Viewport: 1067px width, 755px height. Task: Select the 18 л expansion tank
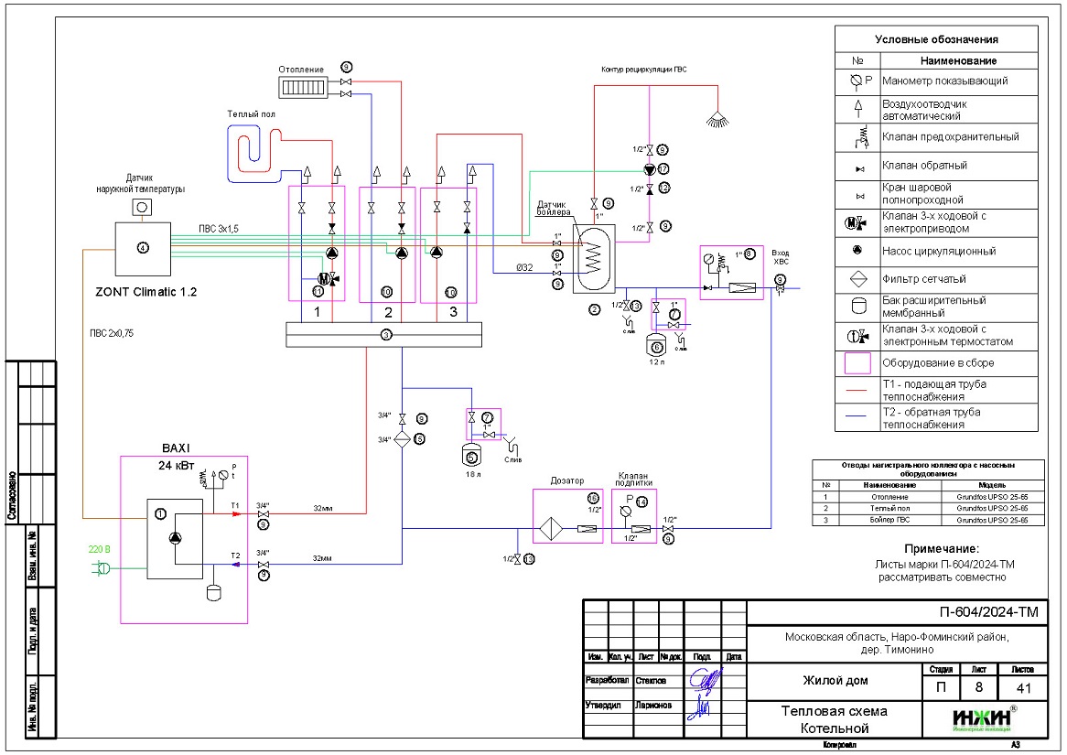click(x=472, y=456)
